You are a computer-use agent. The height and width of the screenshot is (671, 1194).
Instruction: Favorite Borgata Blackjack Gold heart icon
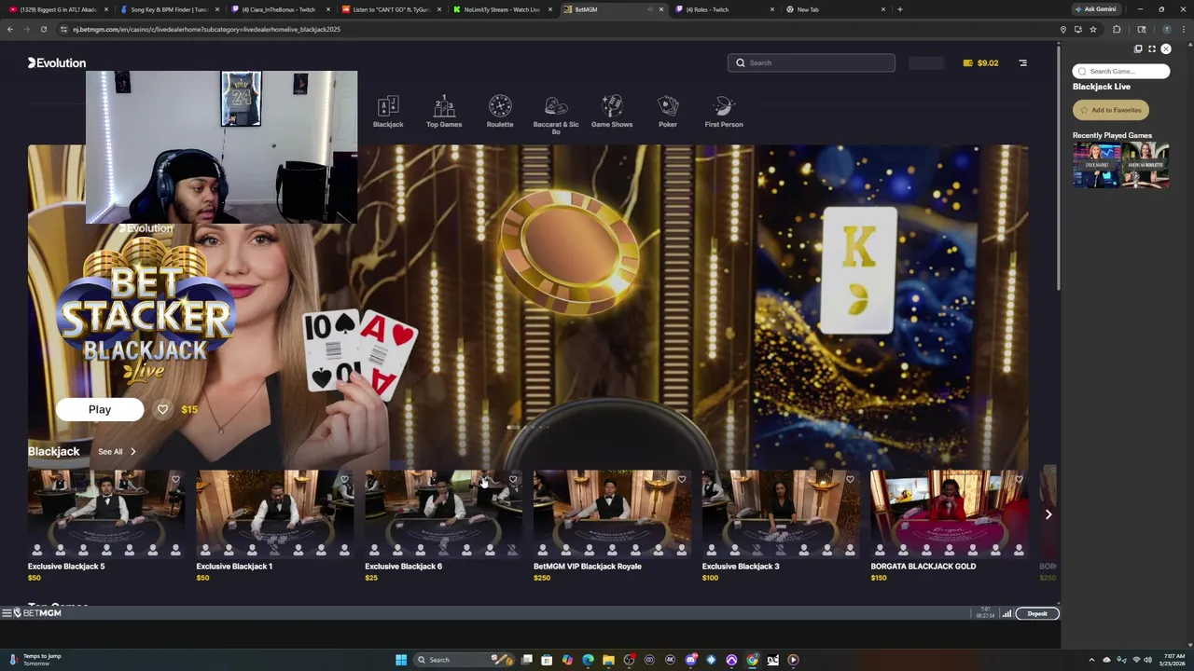coord(1019,480)
